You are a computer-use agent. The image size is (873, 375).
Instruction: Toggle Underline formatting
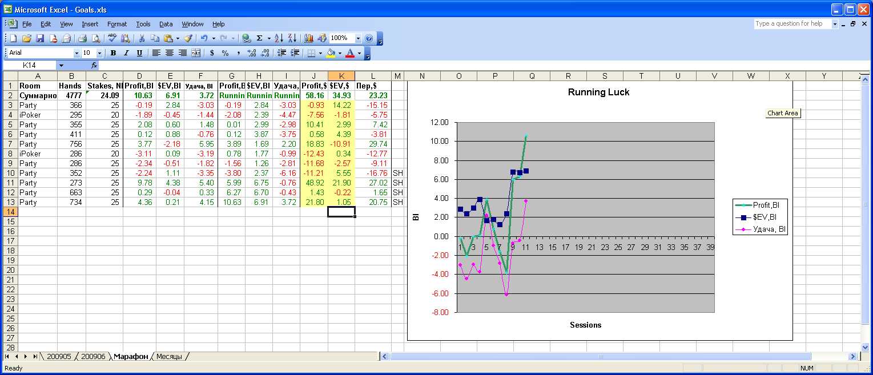click(x=138, y=53)
